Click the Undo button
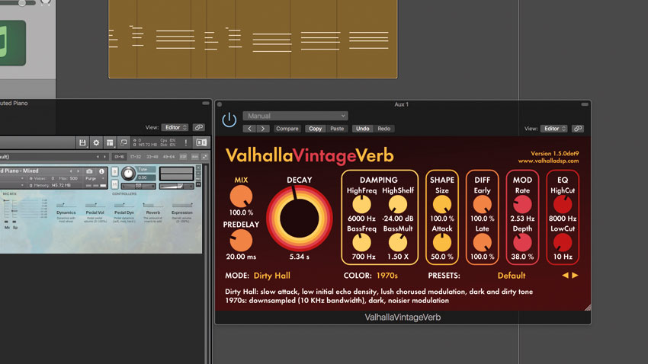 coord(362,129)
